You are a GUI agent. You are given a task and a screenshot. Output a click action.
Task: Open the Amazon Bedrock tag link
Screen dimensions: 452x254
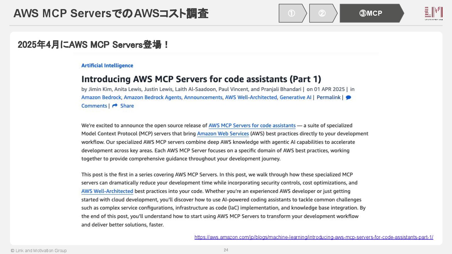click(101, 98)
